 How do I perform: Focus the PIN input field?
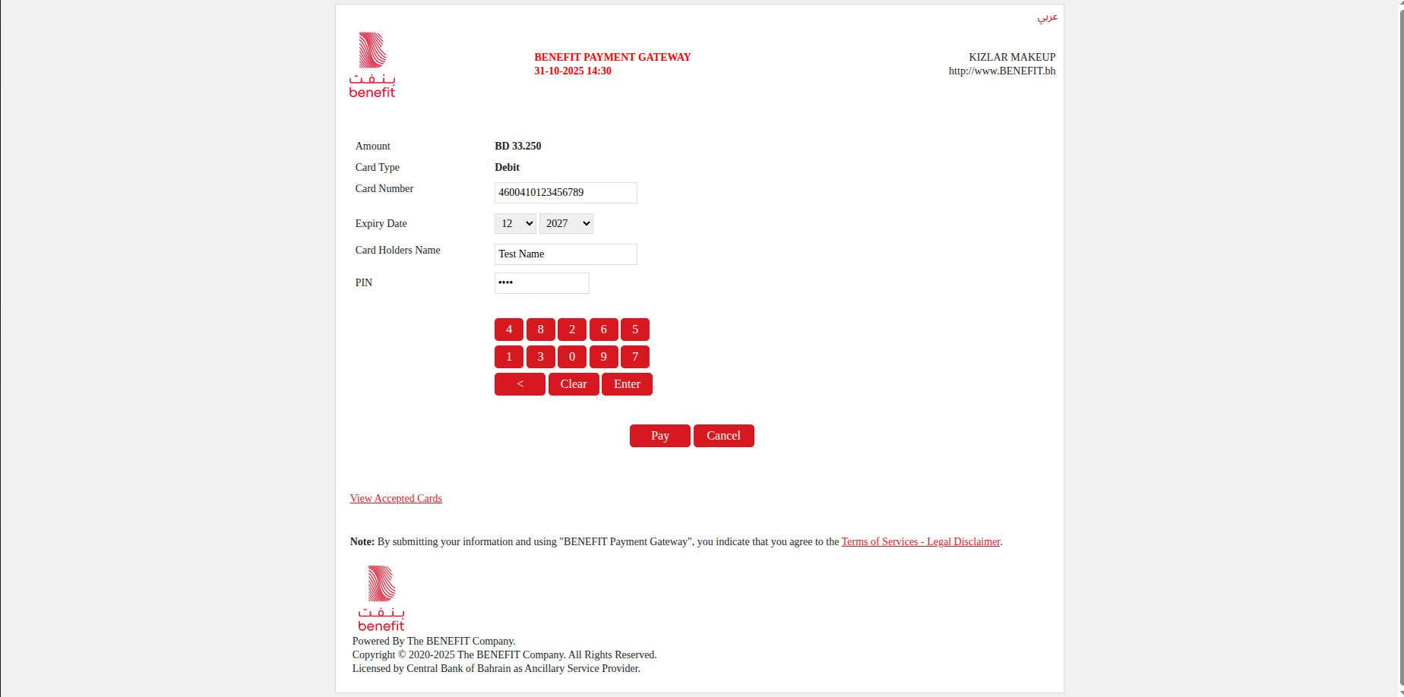(x=542, y=283)
